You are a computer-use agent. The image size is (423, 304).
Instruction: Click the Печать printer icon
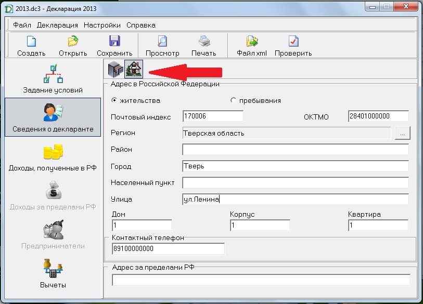coord(204,41)
